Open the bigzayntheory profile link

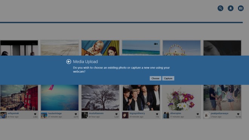137,113
